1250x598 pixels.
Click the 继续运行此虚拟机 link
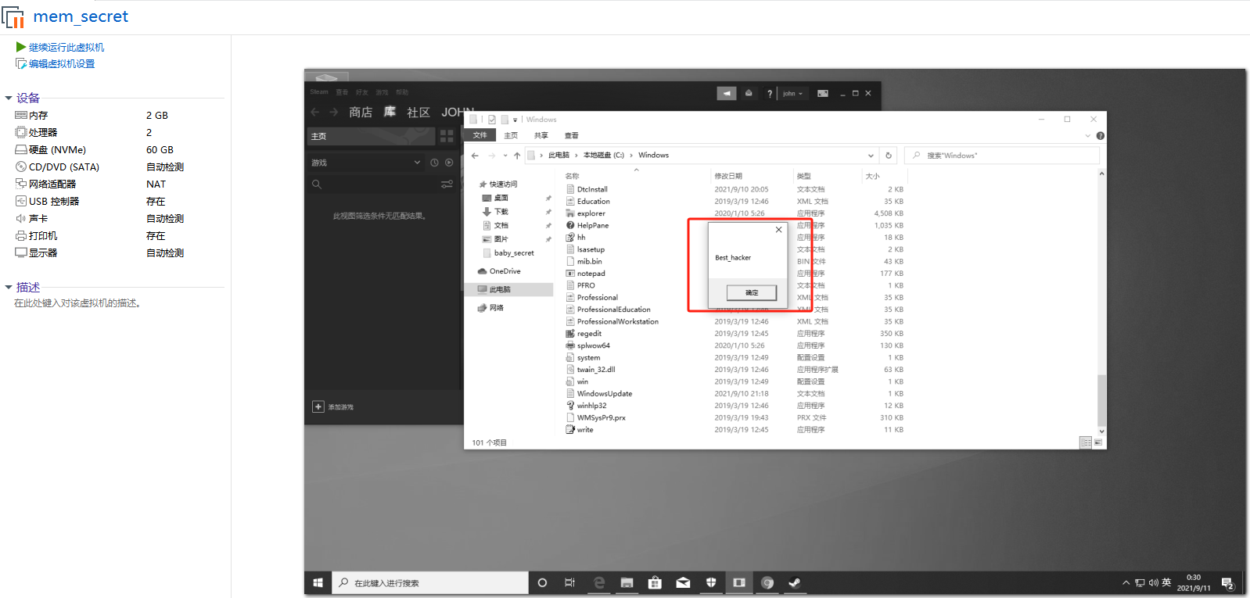pyautogui.click(x=66, y=48)
